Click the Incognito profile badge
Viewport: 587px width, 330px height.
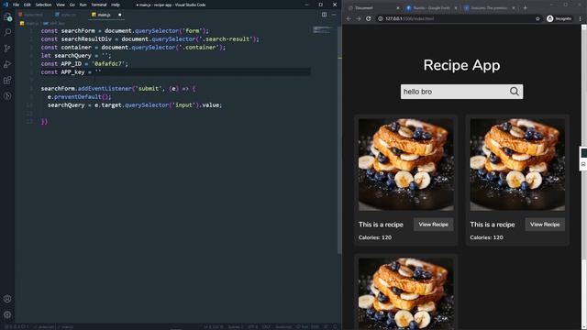tap(559, 18)
